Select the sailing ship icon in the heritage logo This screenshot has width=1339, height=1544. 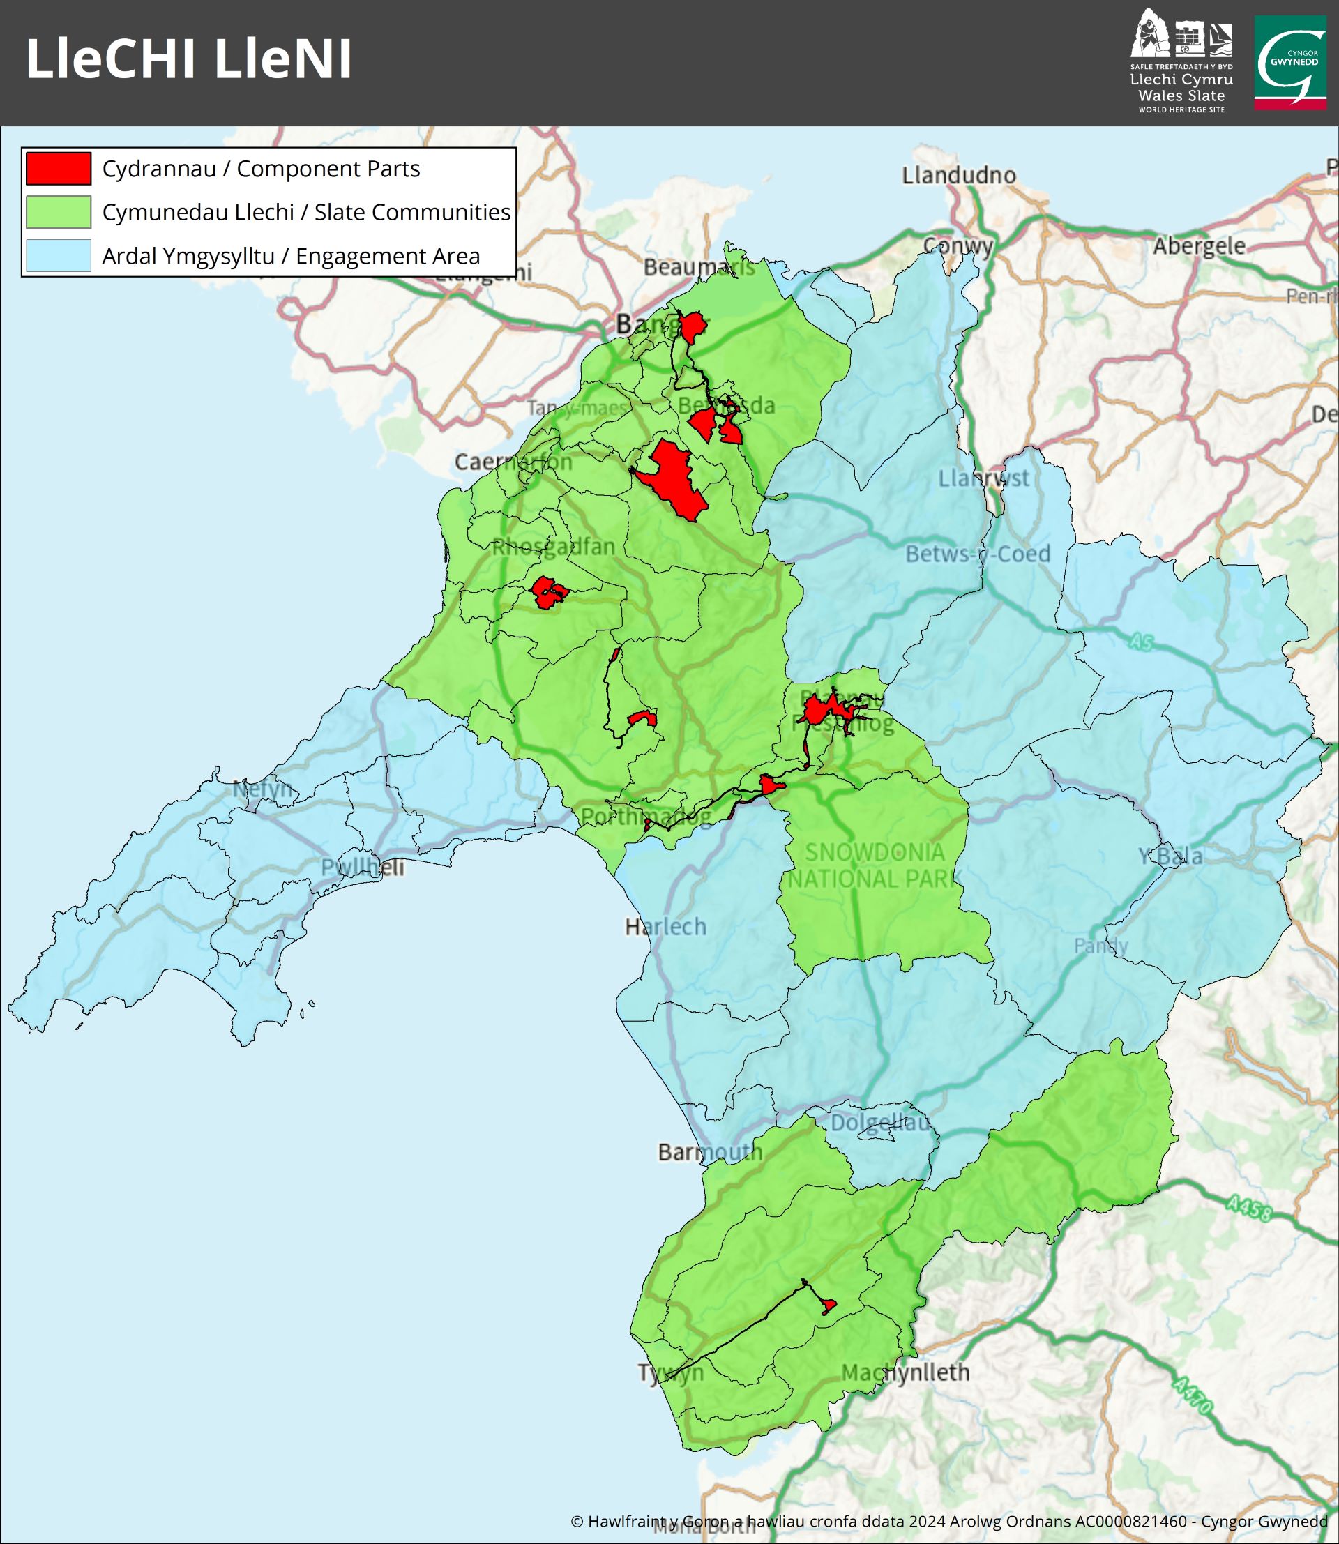click(1221, 39)
